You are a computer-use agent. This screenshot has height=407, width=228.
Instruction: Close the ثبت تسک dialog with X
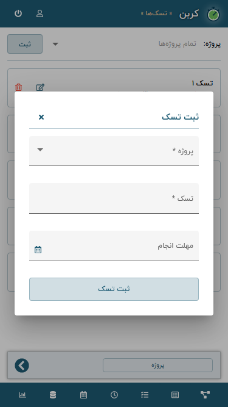(x=41, y=117)
